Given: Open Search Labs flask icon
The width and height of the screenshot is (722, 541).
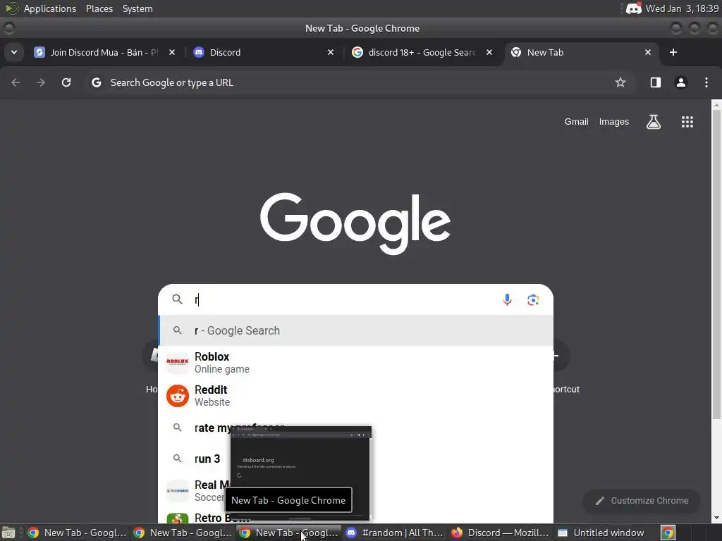Looking at the screenshot, I should pyautogui.click(x=654, y=122).
